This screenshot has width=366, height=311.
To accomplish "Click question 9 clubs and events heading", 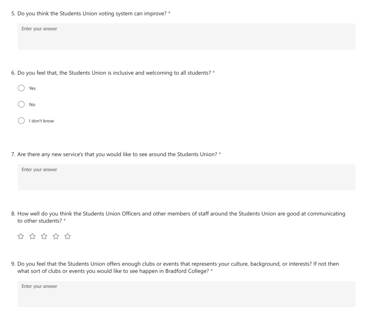I will 175,268.
